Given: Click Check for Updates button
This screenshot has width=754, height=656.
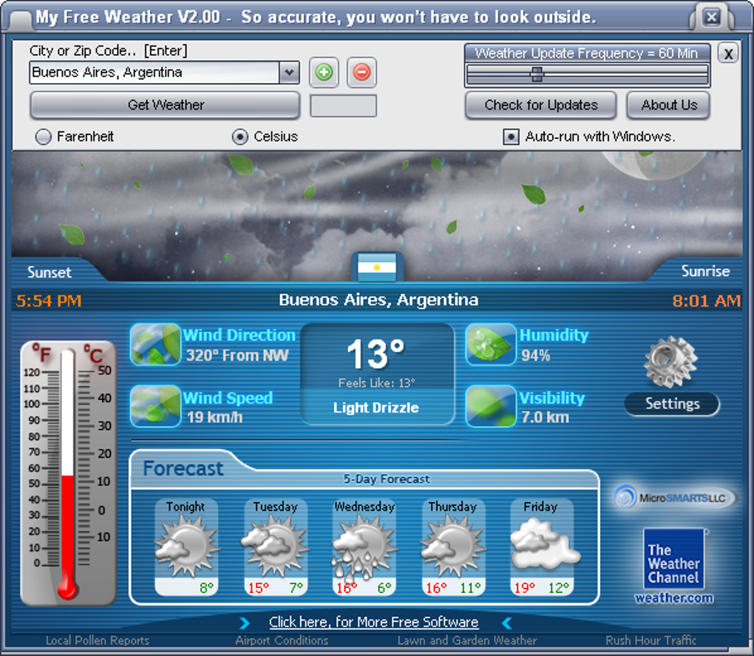Looking at the screenshot, I should (x=540, y=105).
